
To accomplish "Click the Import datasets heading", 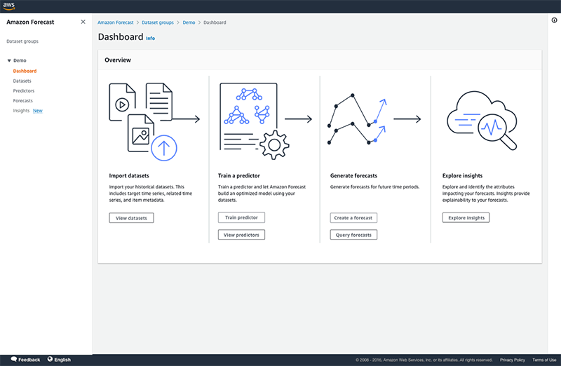I will click(129, 176).
